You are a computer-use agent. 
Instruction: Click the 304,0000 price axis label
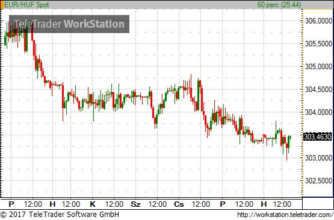318,112
